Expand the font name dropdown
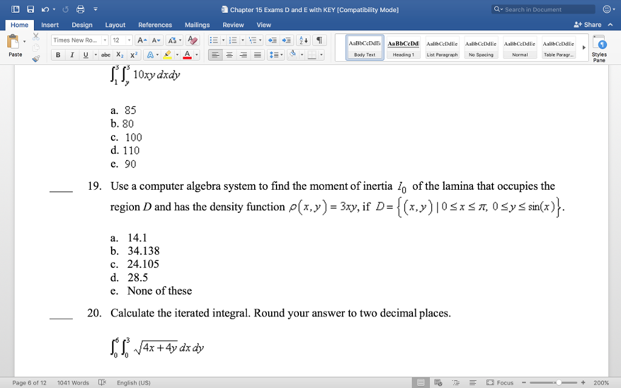Screen dimensions: 621x388 pos(104,39)
